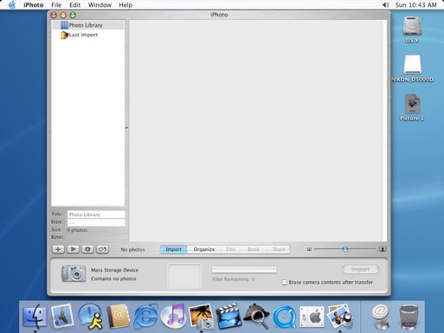
Task: Click the import preview thumbnail box
Action: tap(184, 276)
